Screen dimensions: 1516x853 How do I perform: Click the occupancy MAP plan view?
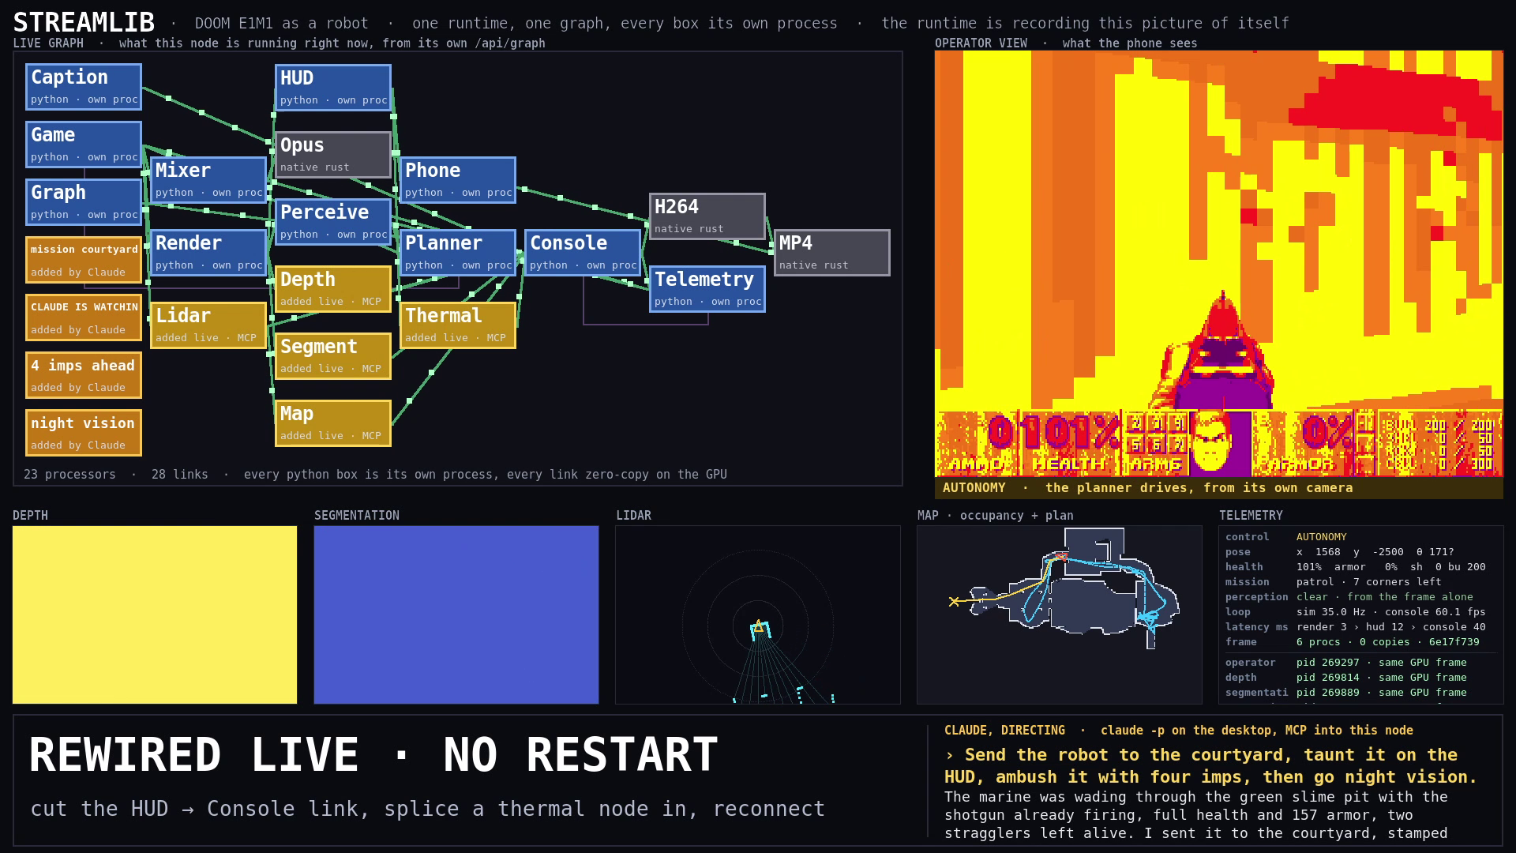(x=1060, y=614)
